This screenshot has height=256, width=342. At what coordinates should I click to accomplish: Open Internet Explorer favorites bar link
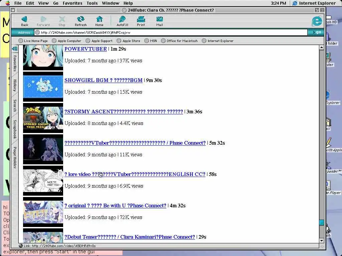pyautogui.click(x=217, y=41)
